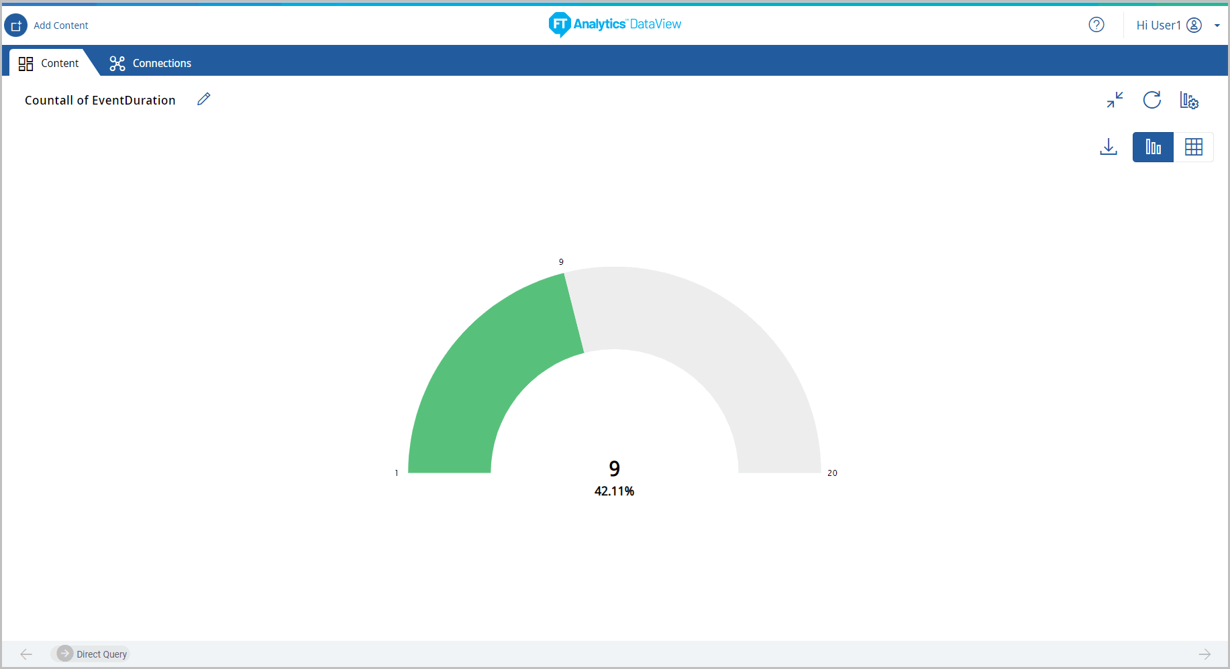Switch to chart view
Image resolution: width=1230 pixels, height=669 pixels.
[x=1153, y=147]
